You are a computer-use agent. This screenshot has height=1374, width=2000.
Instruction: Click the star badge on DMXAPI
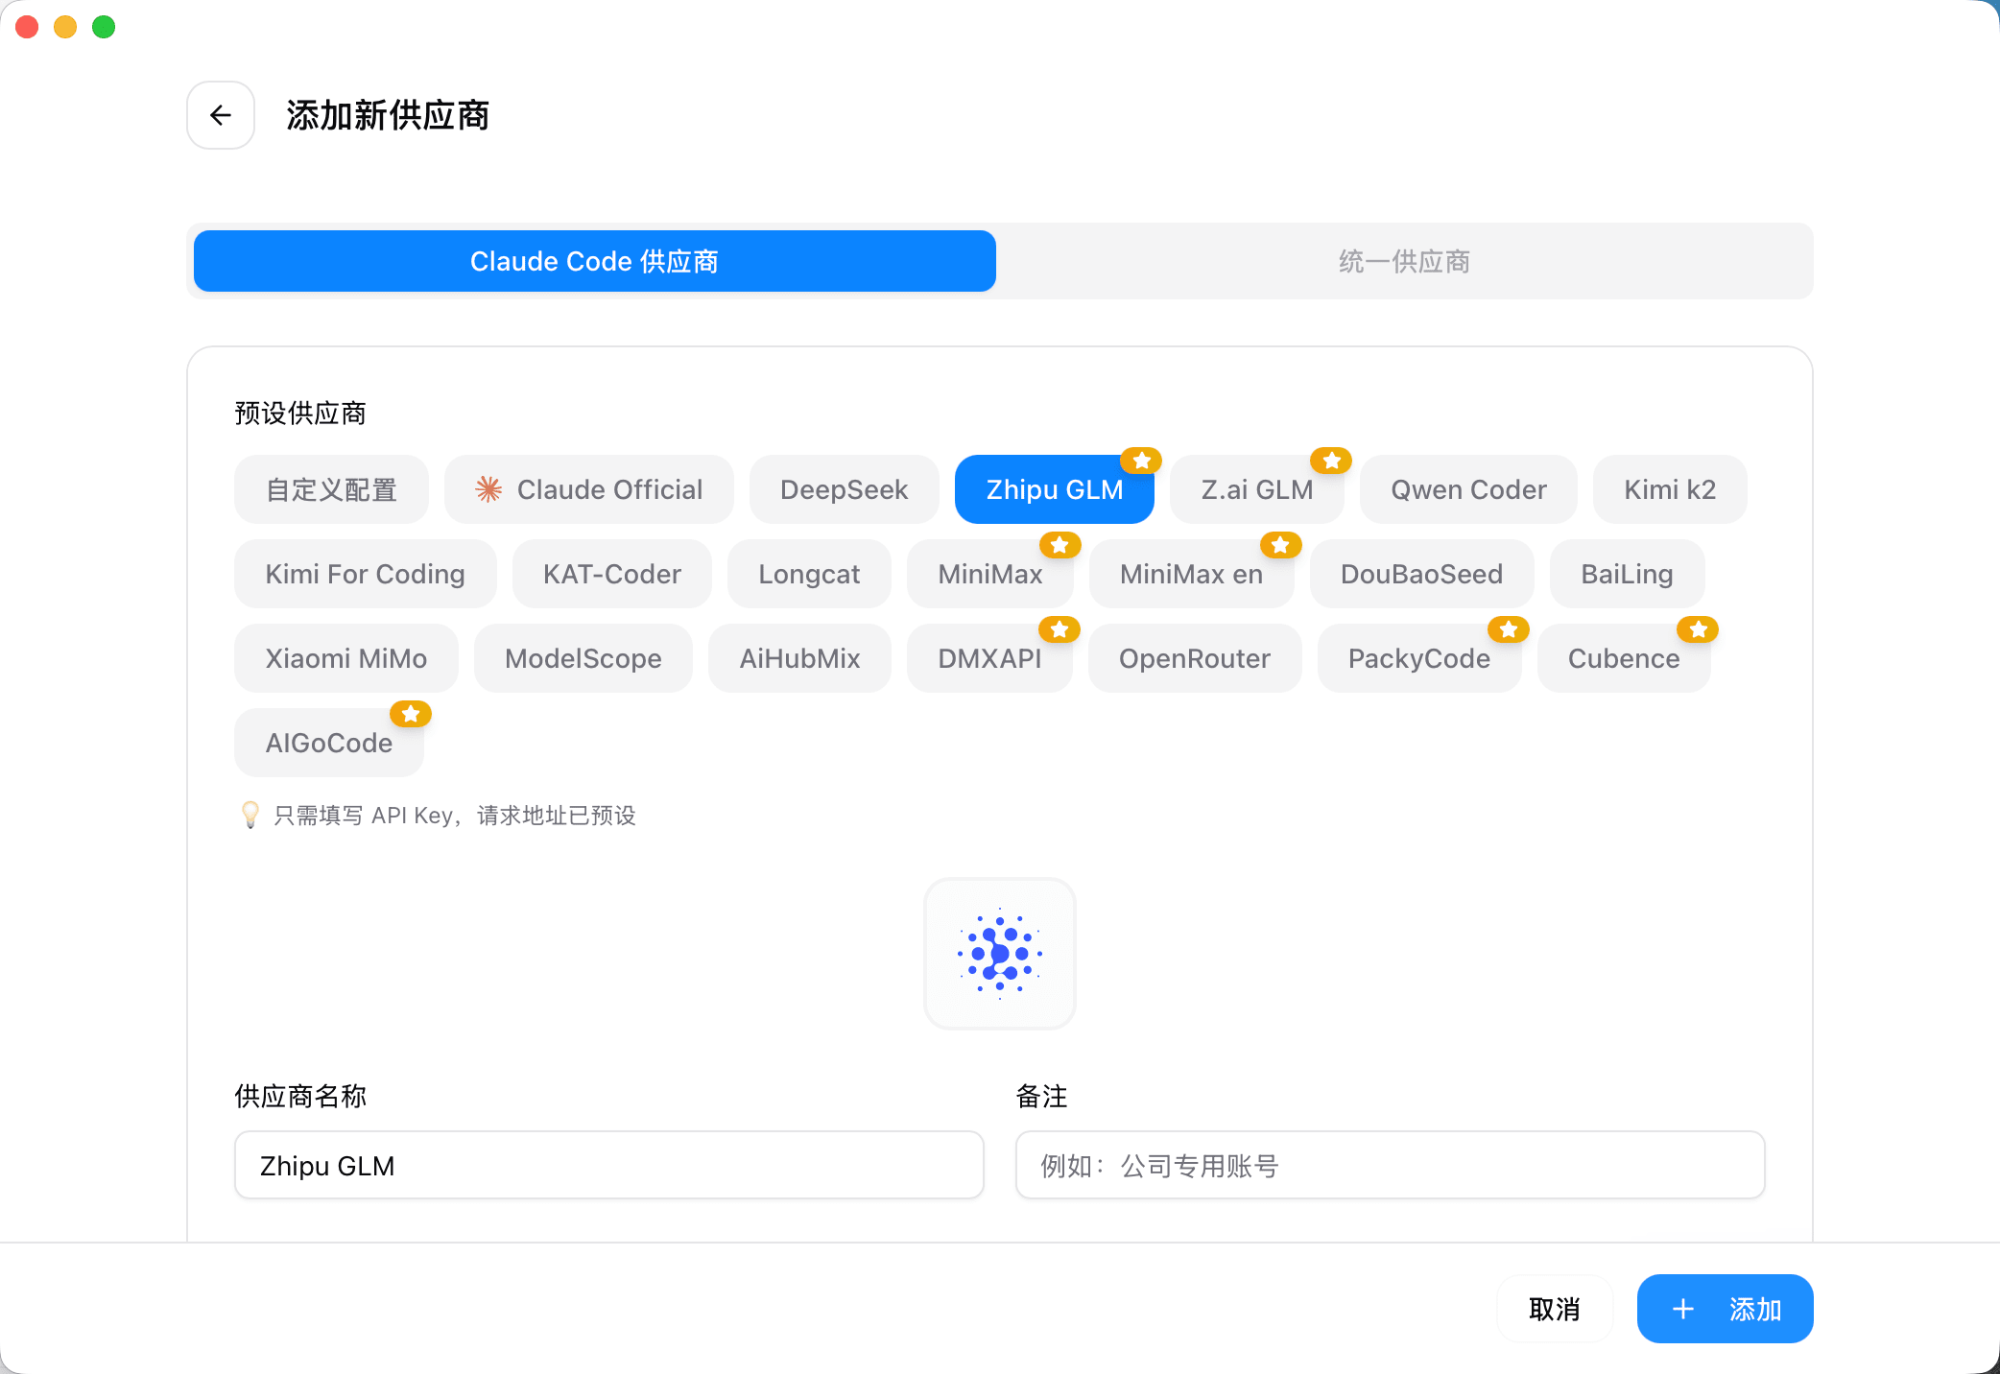pyautogui.click(x=1060, y=629)
